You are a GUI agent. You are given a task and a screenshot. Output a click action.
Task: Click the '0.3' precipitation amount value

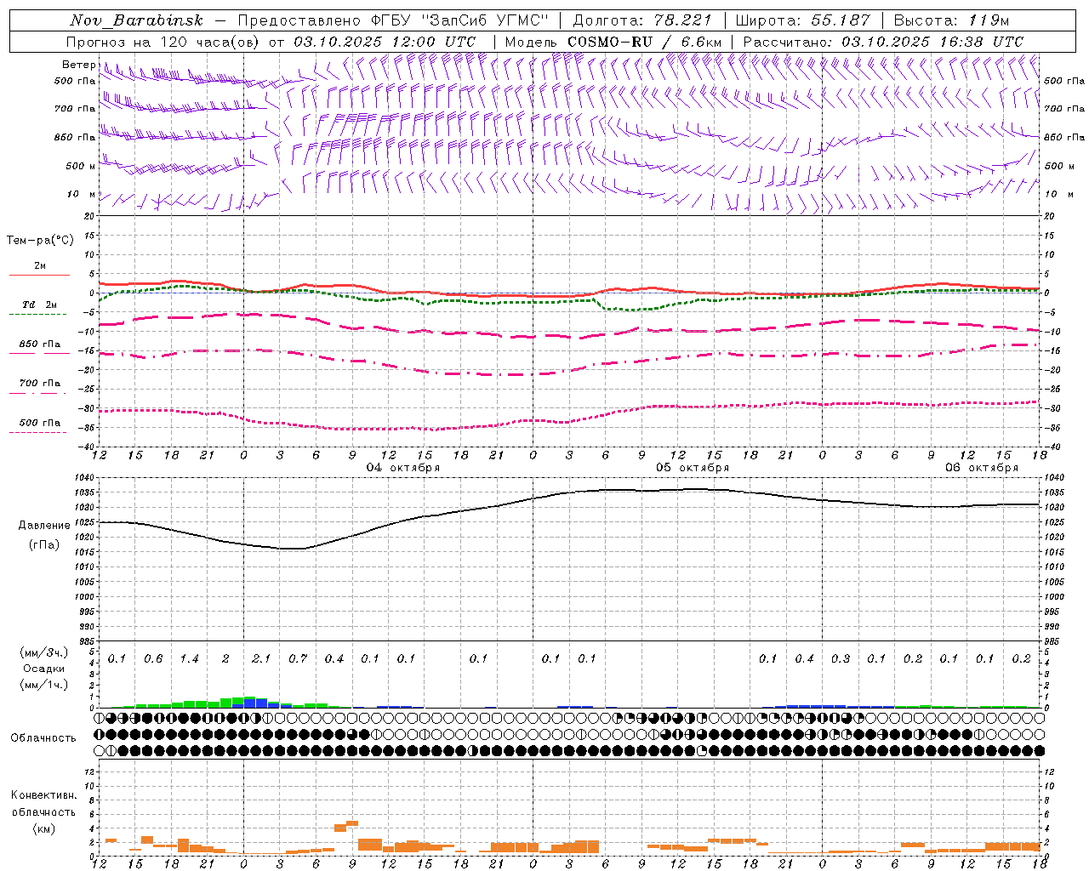click(x=841, y=659)
